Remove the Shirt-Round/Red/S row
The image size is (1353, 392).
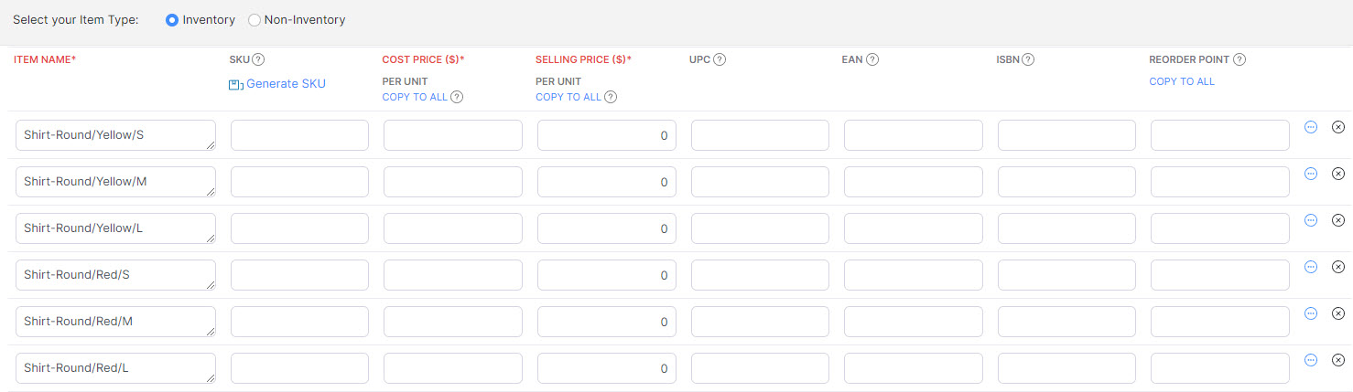(x=1337, y=267)
